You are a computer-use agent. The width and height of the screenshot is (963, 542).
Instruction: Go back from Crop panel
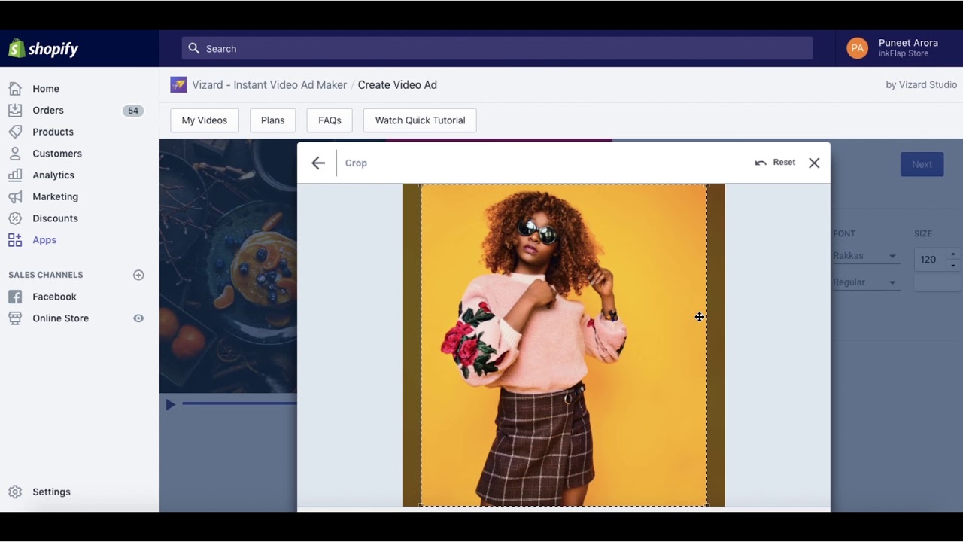tap(318, 163)
